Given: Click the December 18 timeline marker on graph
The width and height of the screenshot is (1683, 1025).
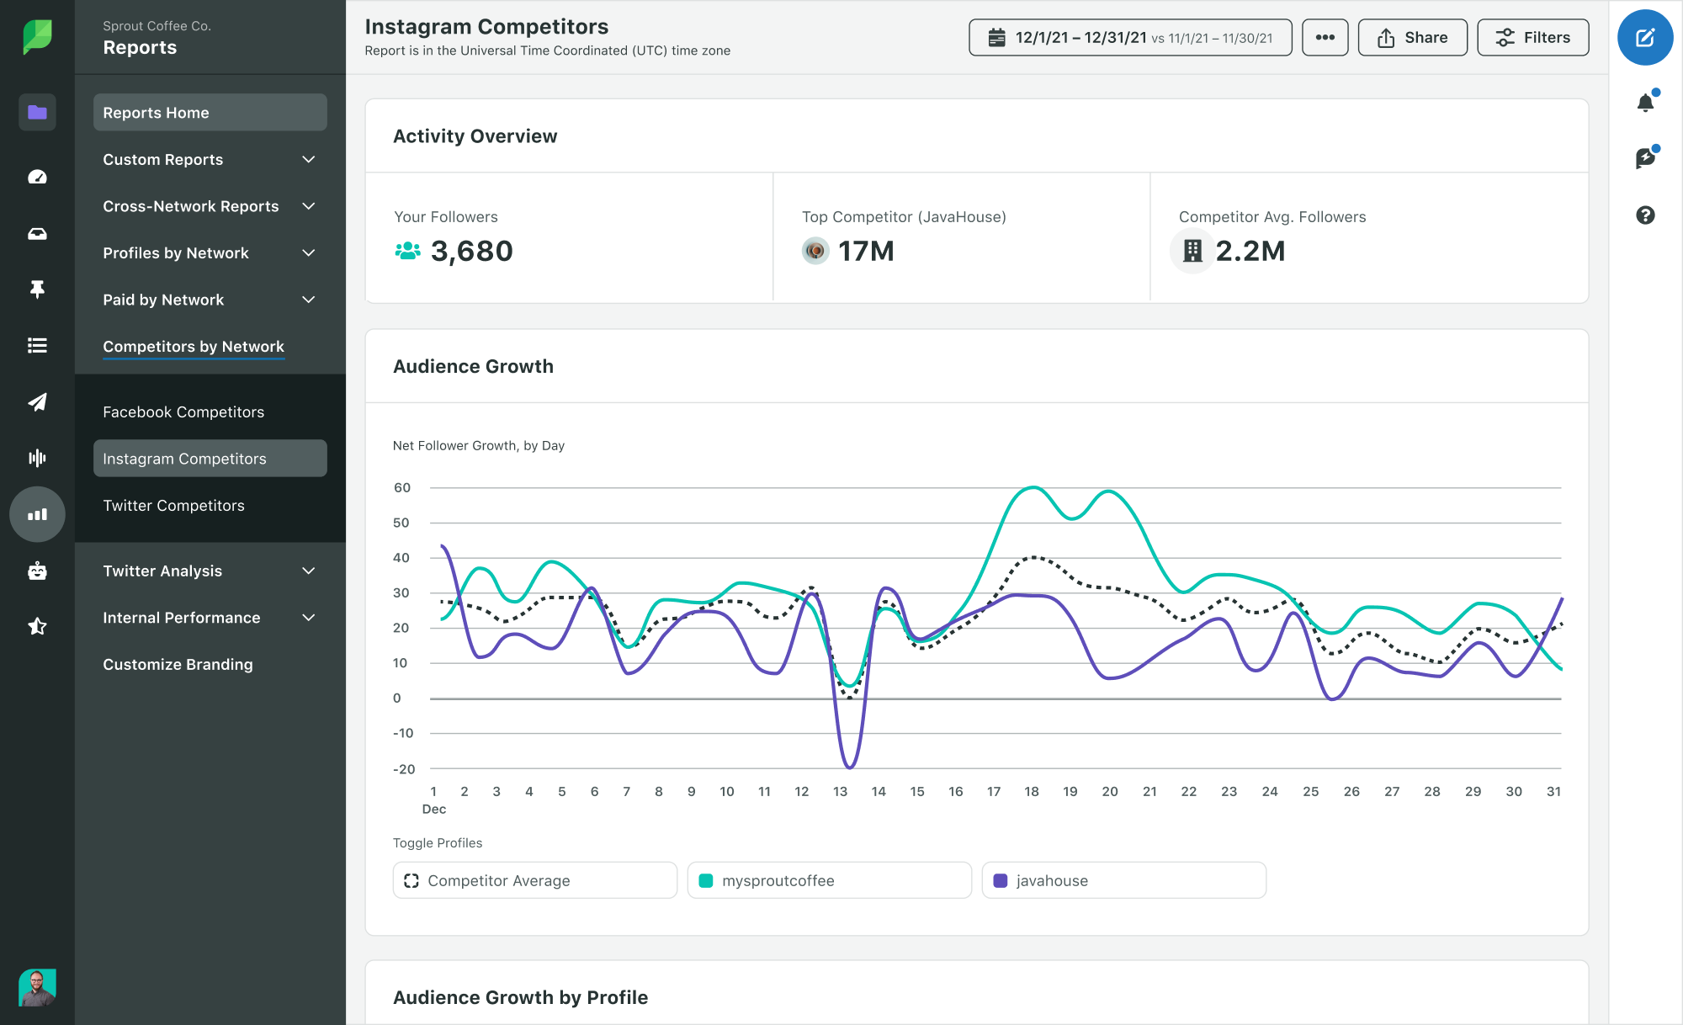Looking at the screenshot, I should (x=1032, y=791).
